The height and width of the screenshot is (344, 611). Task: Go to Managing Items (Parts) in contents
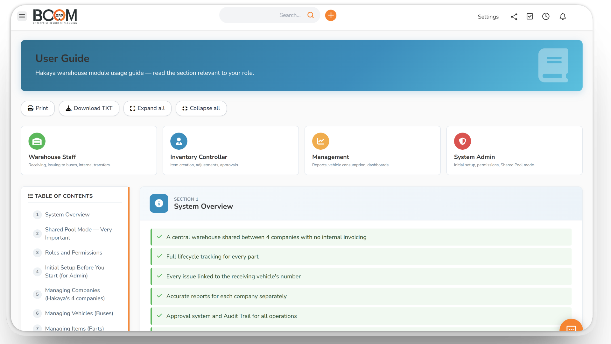tap(75, 328)
